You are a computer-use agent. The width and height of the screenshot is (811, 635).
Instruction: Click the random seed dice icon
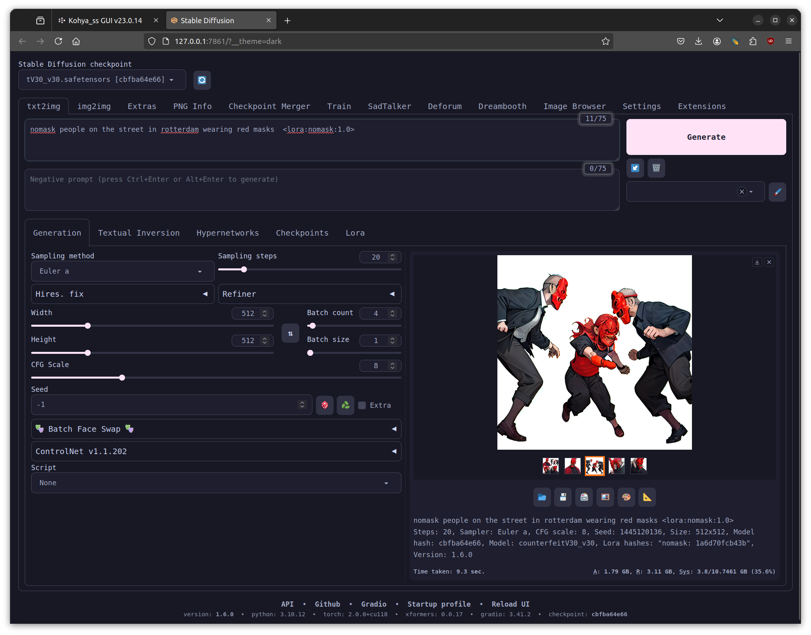tap(324, 405)
